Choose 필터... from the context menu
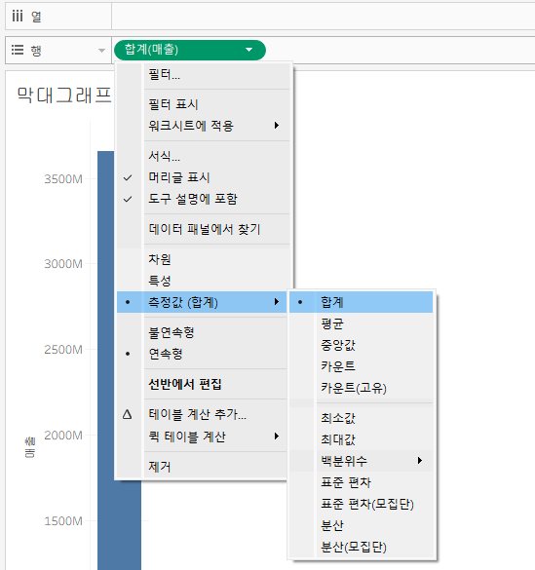 204,75
